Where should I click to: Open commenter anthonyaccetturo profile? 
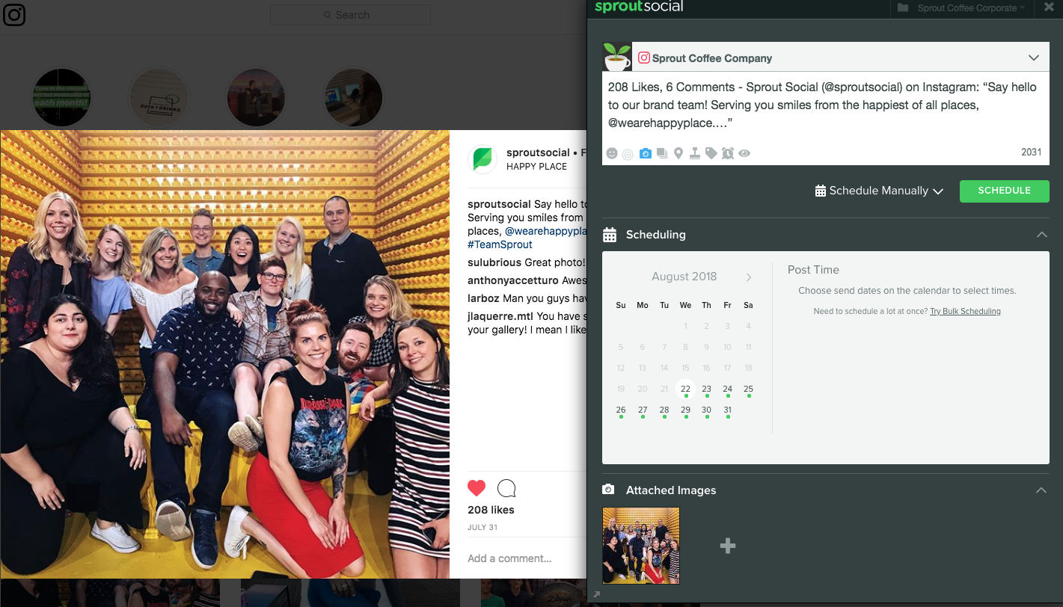[512, 281]
